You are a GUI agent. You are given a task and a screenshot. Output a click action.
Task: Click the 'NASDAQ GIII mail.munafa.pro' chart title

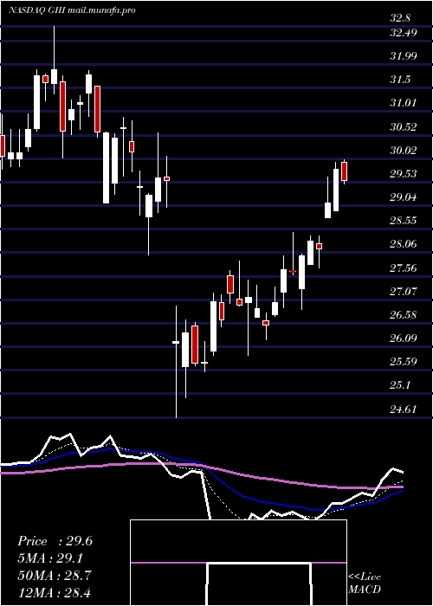pyautogui.click(x=72, y=10)
